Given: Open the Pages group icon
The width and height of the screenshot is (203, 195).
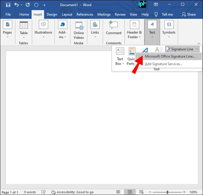Looking at the screenshot, I should [8, 24].
